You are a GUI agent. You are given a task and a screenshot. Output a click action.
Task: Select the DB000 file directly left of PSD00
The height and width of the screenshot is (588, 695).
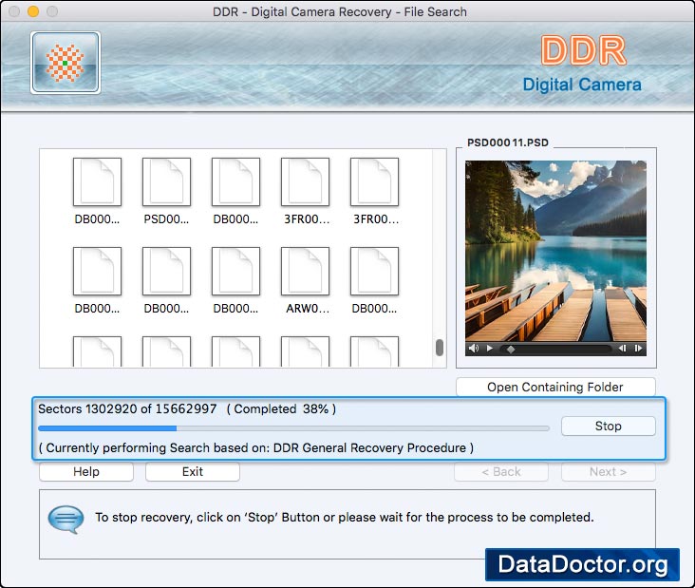(x=97, y=181)
